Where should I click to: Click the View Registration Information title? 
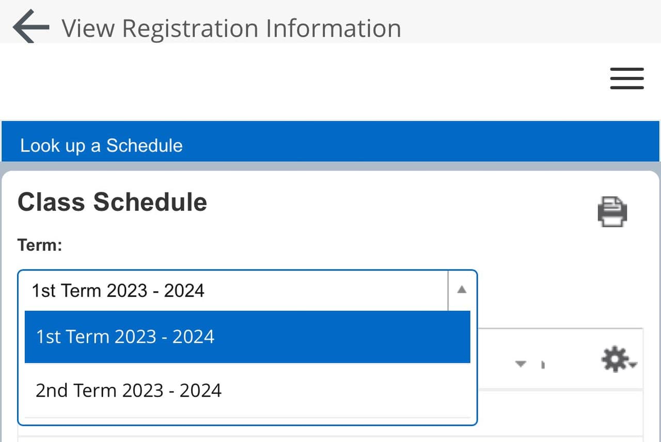(x=231, y=28)
